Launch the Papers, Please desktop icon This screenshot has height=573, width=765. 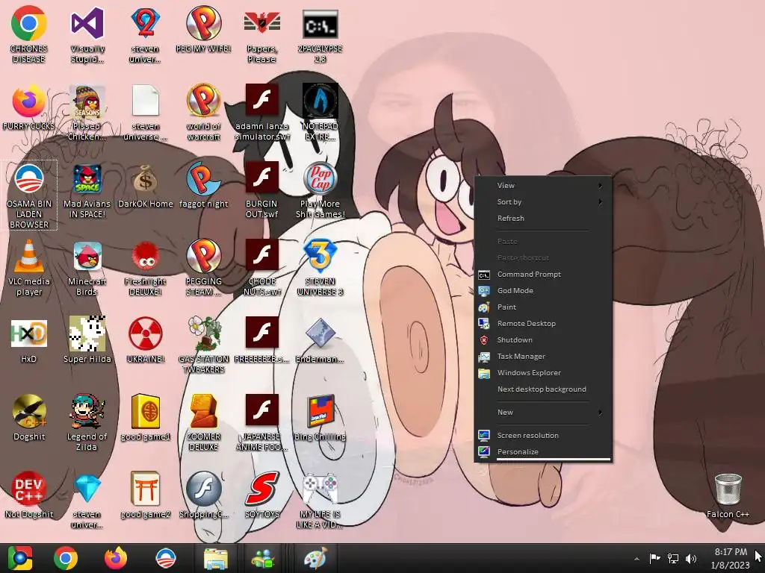pyautogui.click(x=262, y=23)
